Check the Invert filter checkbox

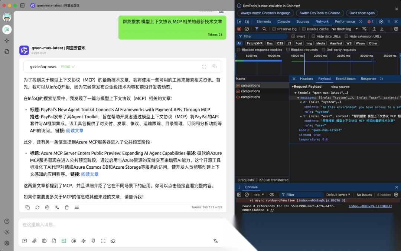pyautogui.click(x=293, y=36)
